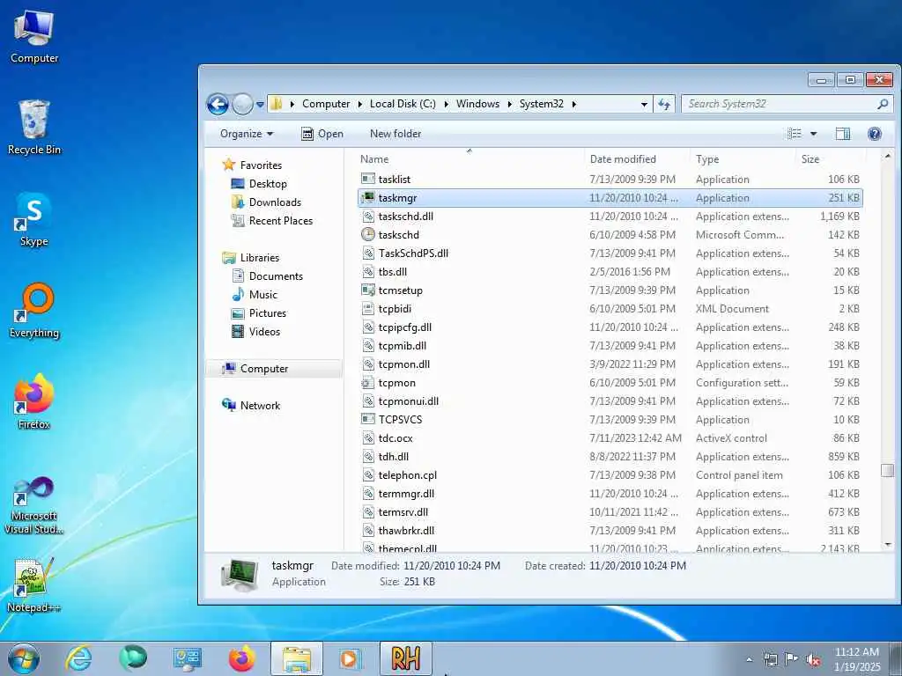Viewport: 902px width, 676px height.
Task: Click the Windows breadcrumb segment
Action: 477,104
